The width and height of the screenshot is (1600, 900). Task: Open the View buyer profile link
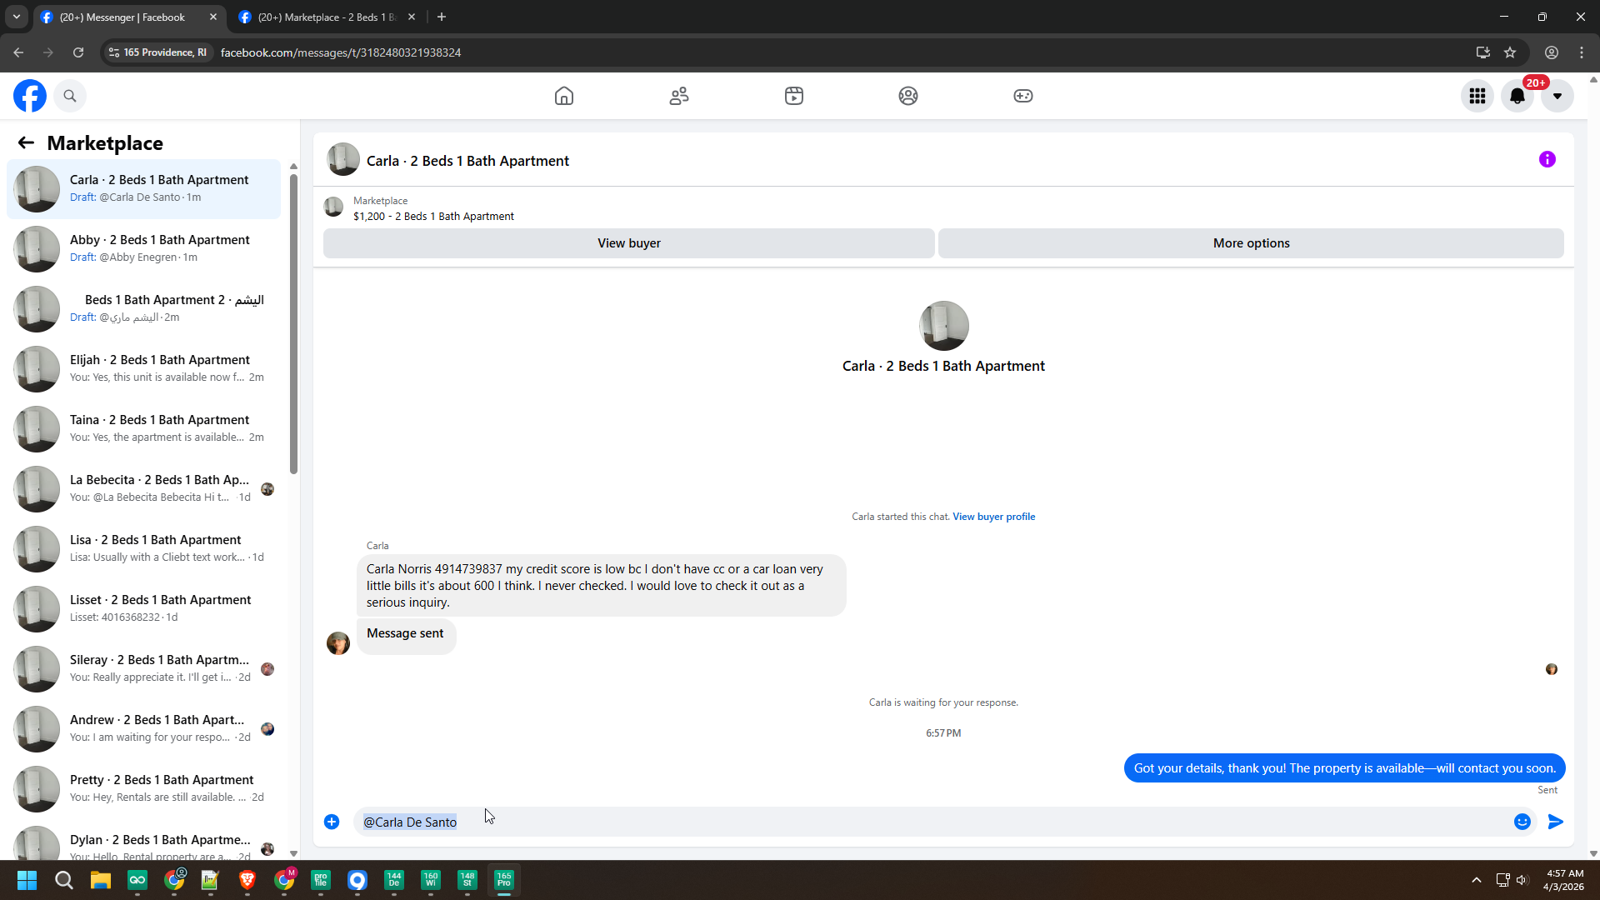994,517
